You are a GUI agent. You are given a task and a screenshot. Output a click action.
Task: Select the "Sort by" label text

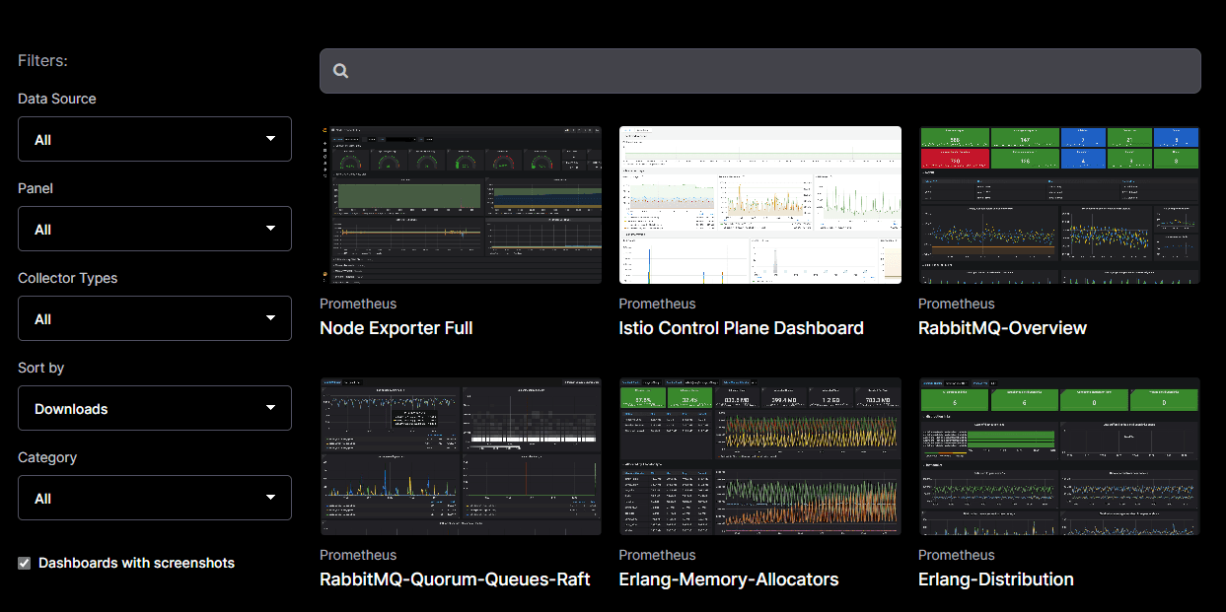tap(41, 368)
